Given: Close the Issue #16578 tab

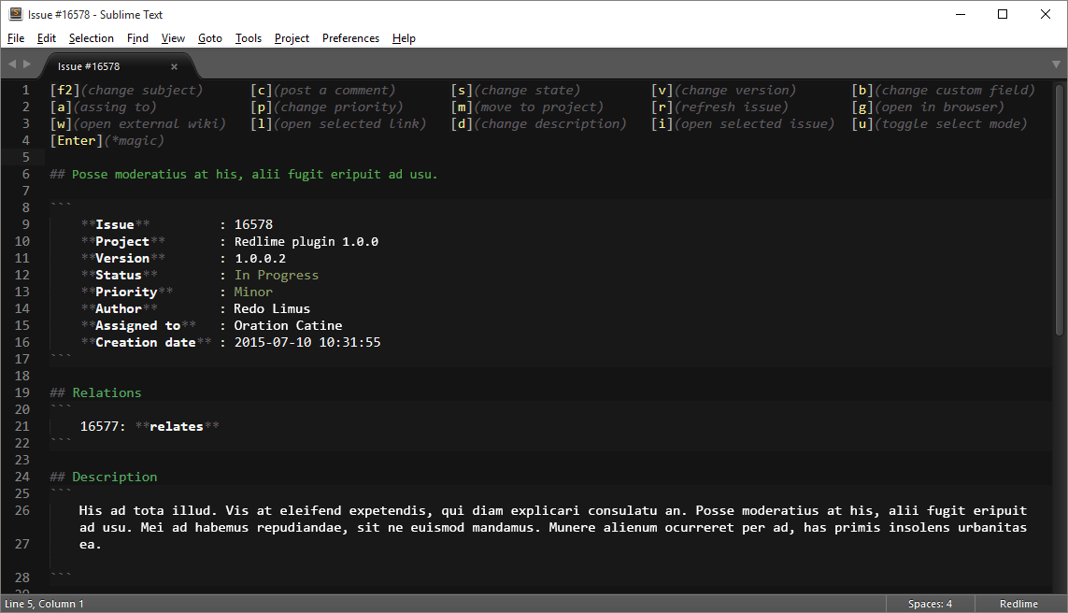Looking at the screenshot, I should coord(174,66).
